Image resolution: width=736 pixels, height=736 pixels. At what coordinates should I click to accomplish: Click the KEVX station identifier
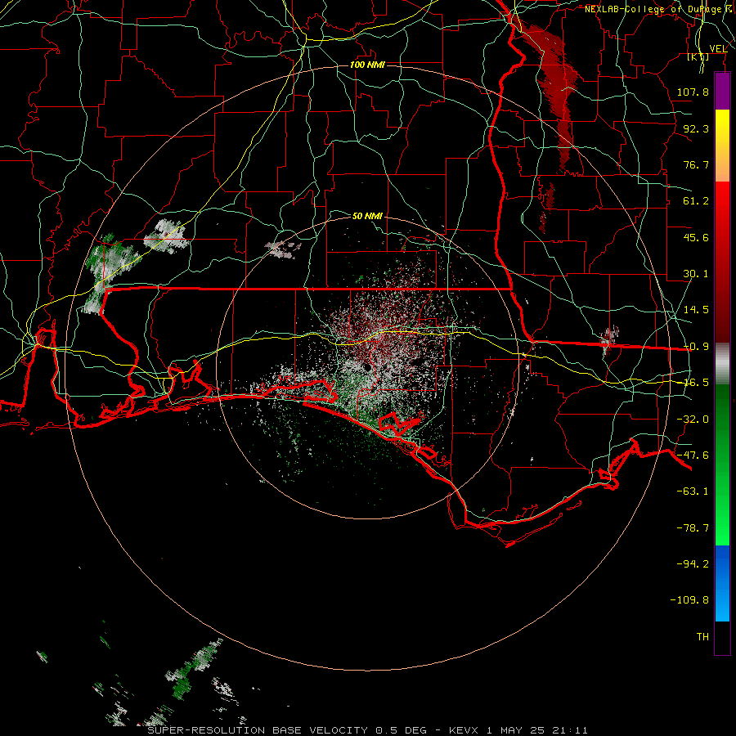tap(464, 730)
